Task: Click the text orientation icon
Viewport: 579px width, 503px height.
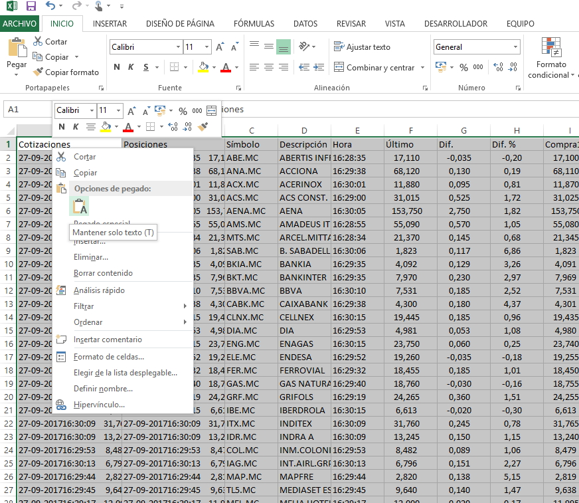Action: [x=304, y=47]
